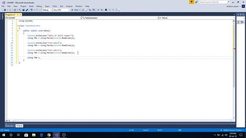Image resolution: width=246 pixels, height=138 pixels.
Task: Open the CSHARP project navigation dropdown
Action: (x=43, y=18)
